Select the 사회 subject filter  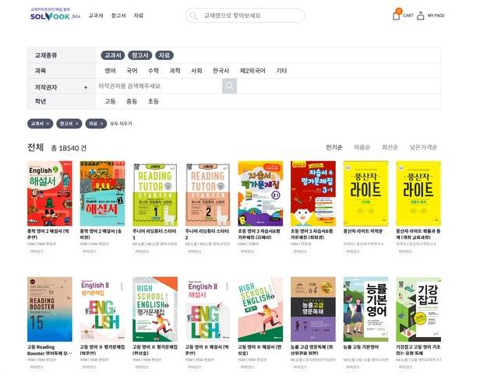pyautogui.click(x=196, y=71)
